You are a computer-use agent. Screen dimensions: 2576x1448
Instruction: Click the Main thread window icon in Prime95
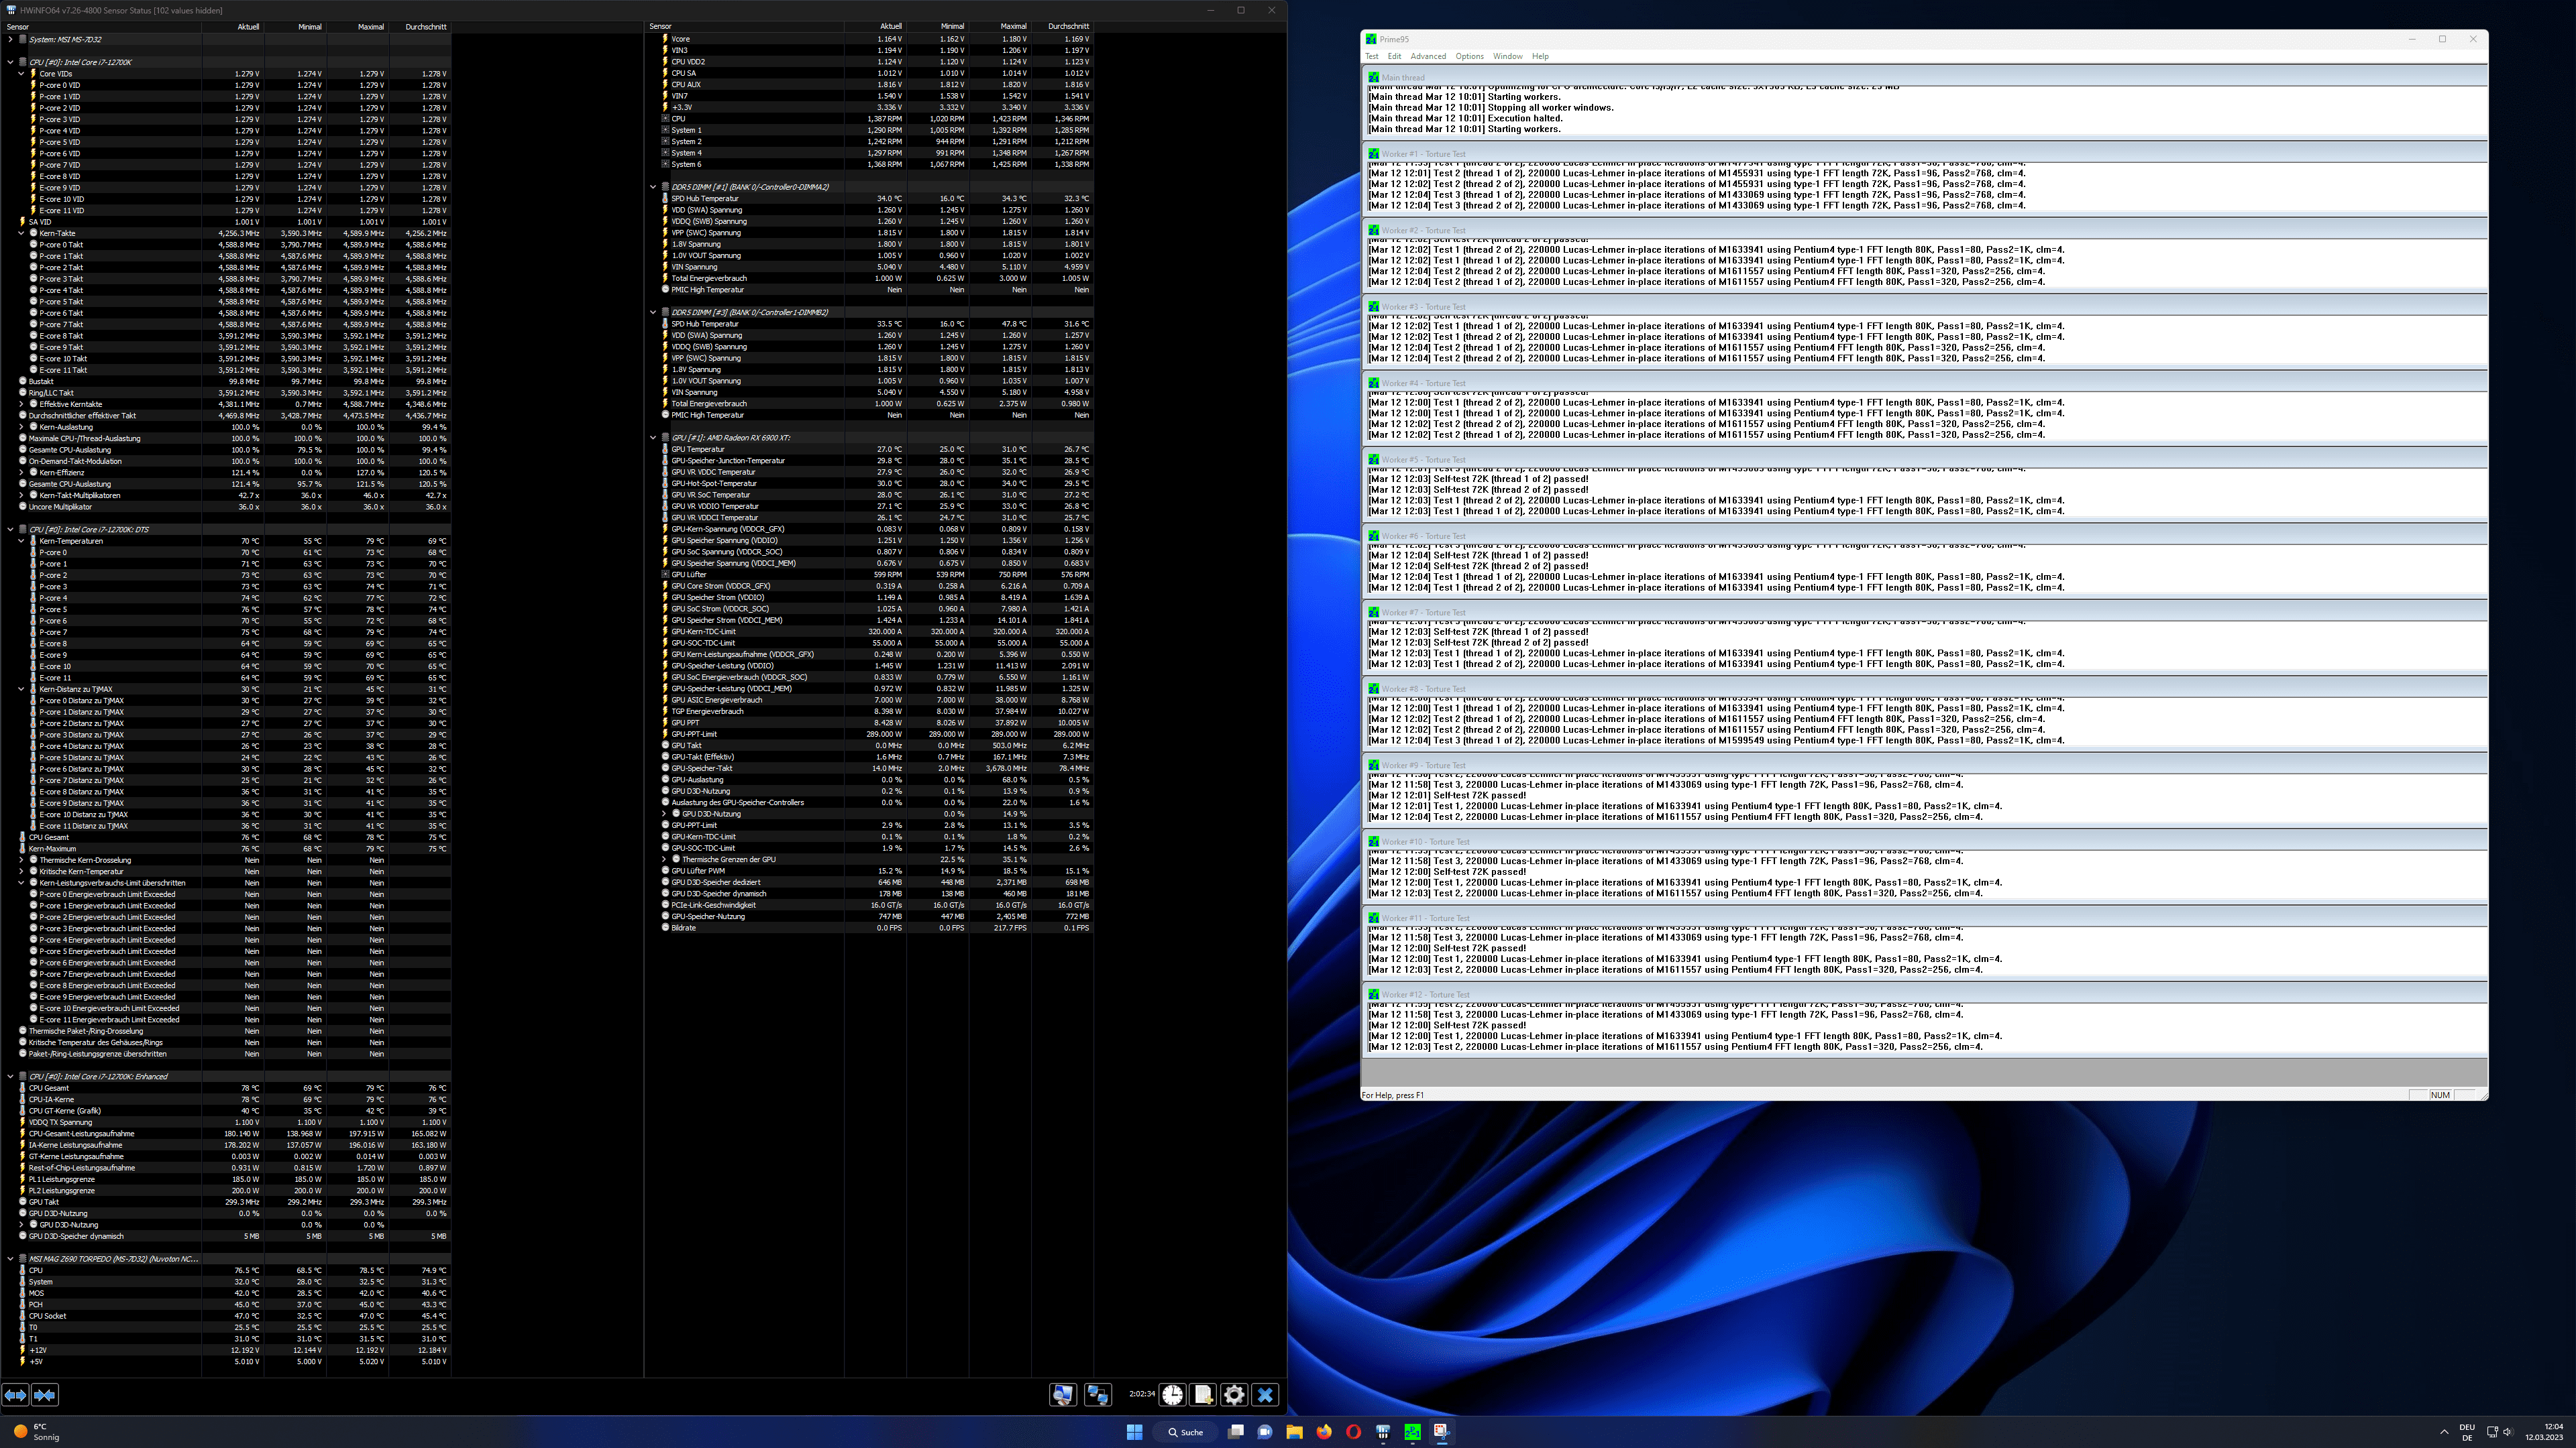point(1374,77)
